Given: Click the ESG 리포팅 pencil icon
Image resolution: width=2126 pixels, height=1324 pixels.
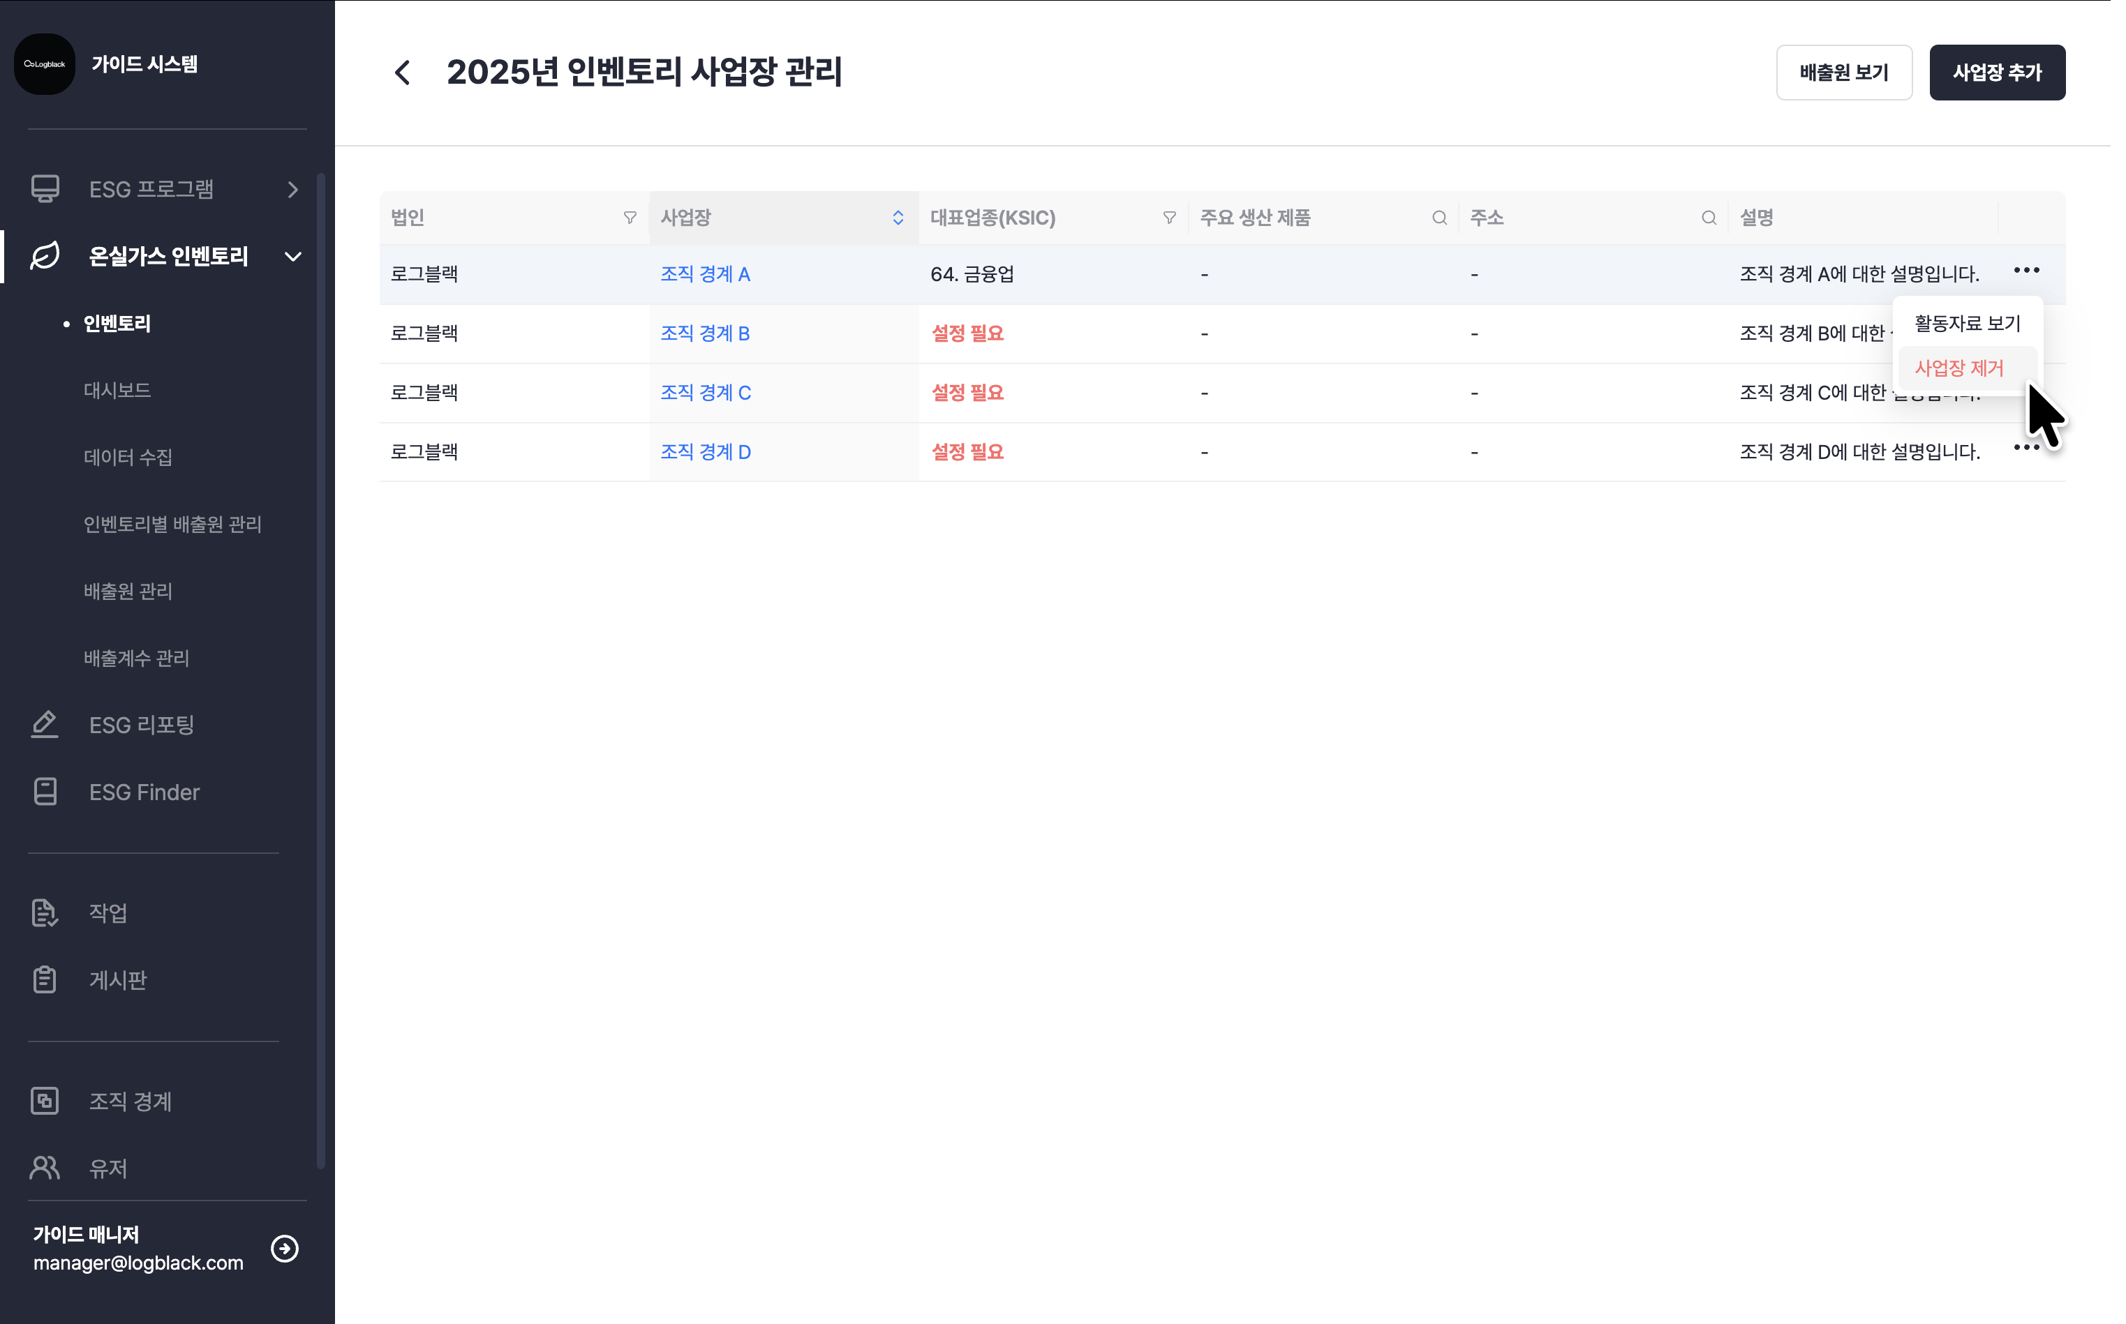Looking at the screenshot, I should 45,724.
